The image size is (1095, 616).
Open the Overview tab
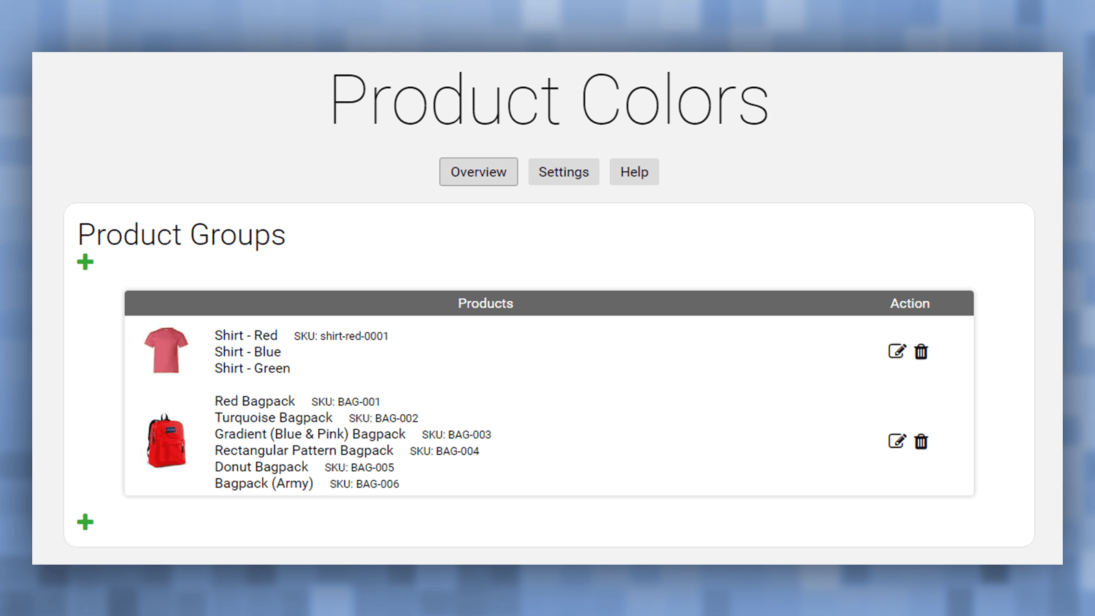[x=478, y=172]
